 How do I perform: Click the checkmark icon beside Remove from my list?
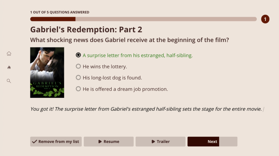pyautogui.click(x=35, y=142)
